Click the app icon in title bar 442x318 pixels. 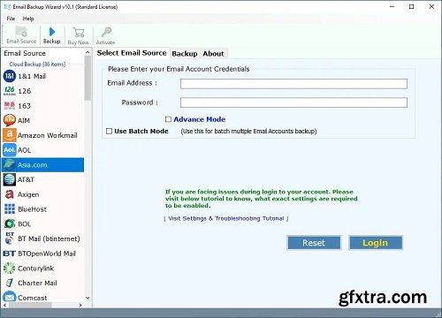pyautogui.click(x=7, y=7)
